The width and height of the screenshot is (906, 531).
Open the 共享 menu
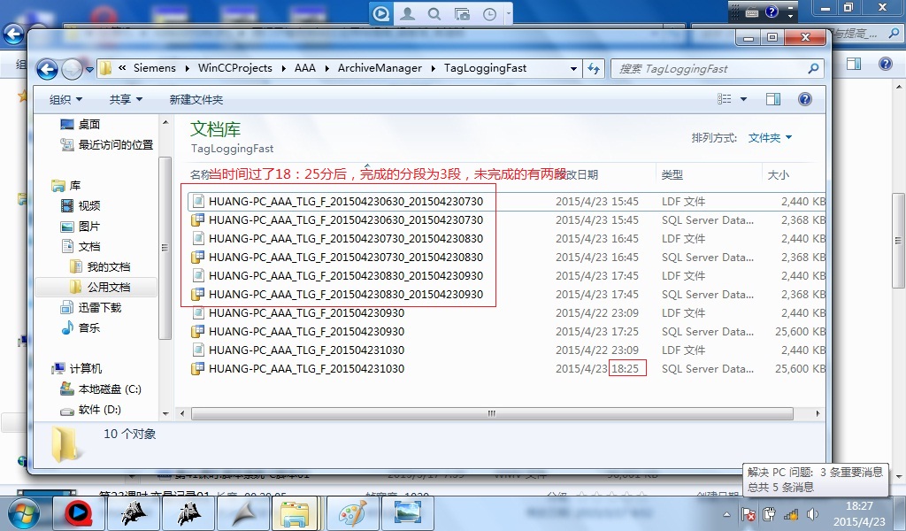pos(126,99)
